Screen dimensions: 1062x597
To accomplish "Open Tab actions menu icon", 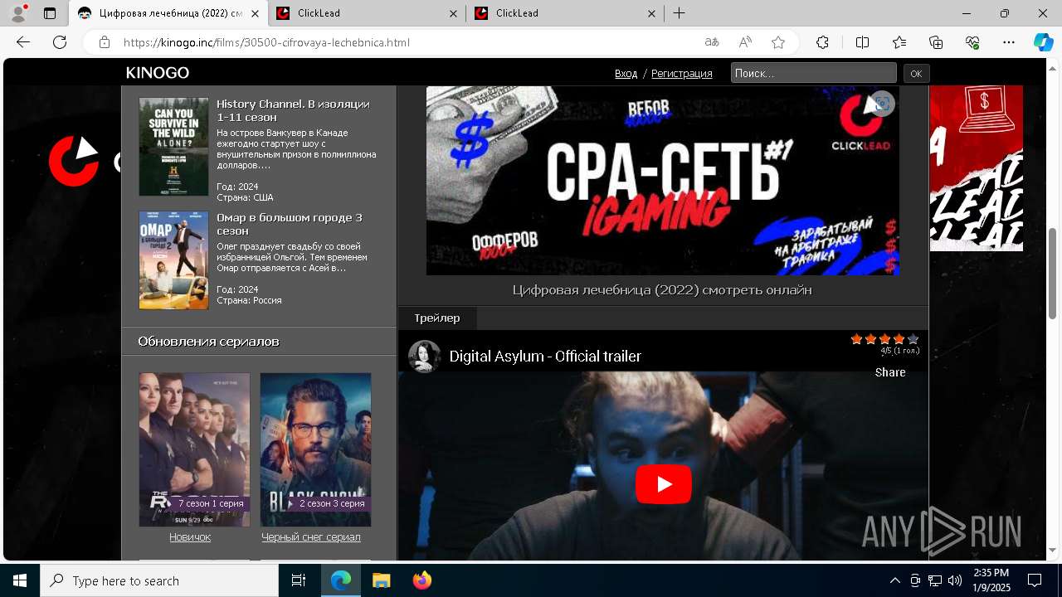I will (x=50, y=13).
